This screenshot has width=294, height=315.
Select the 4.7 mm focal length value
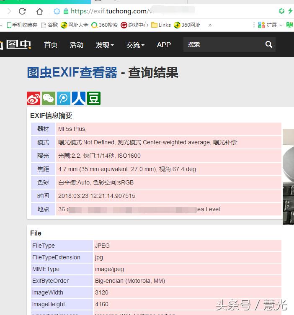[x=168, y=169]
